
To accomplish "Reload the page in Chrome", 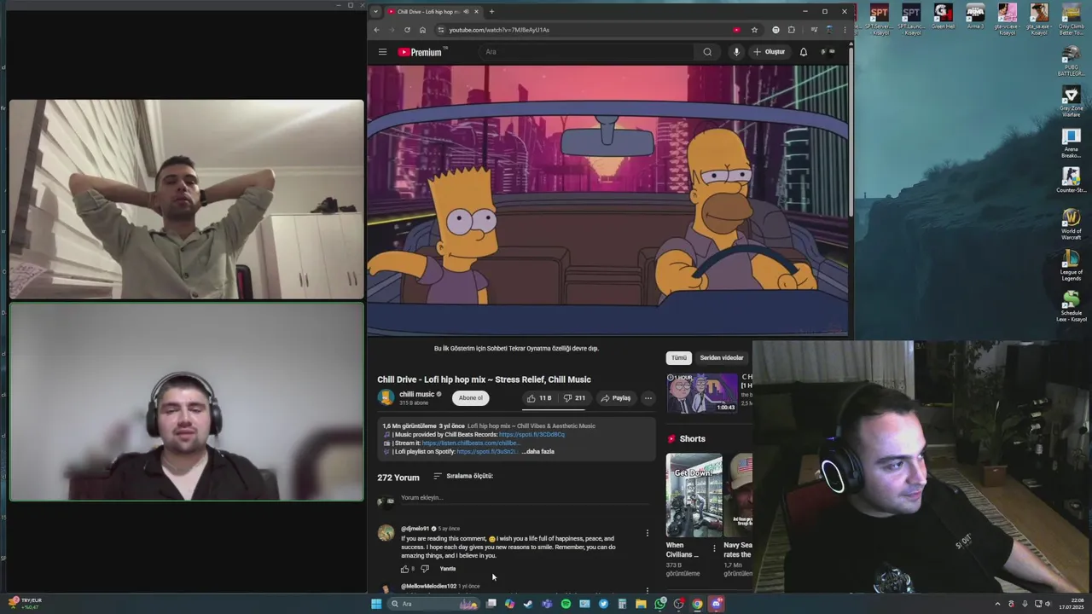I will 407,30.
